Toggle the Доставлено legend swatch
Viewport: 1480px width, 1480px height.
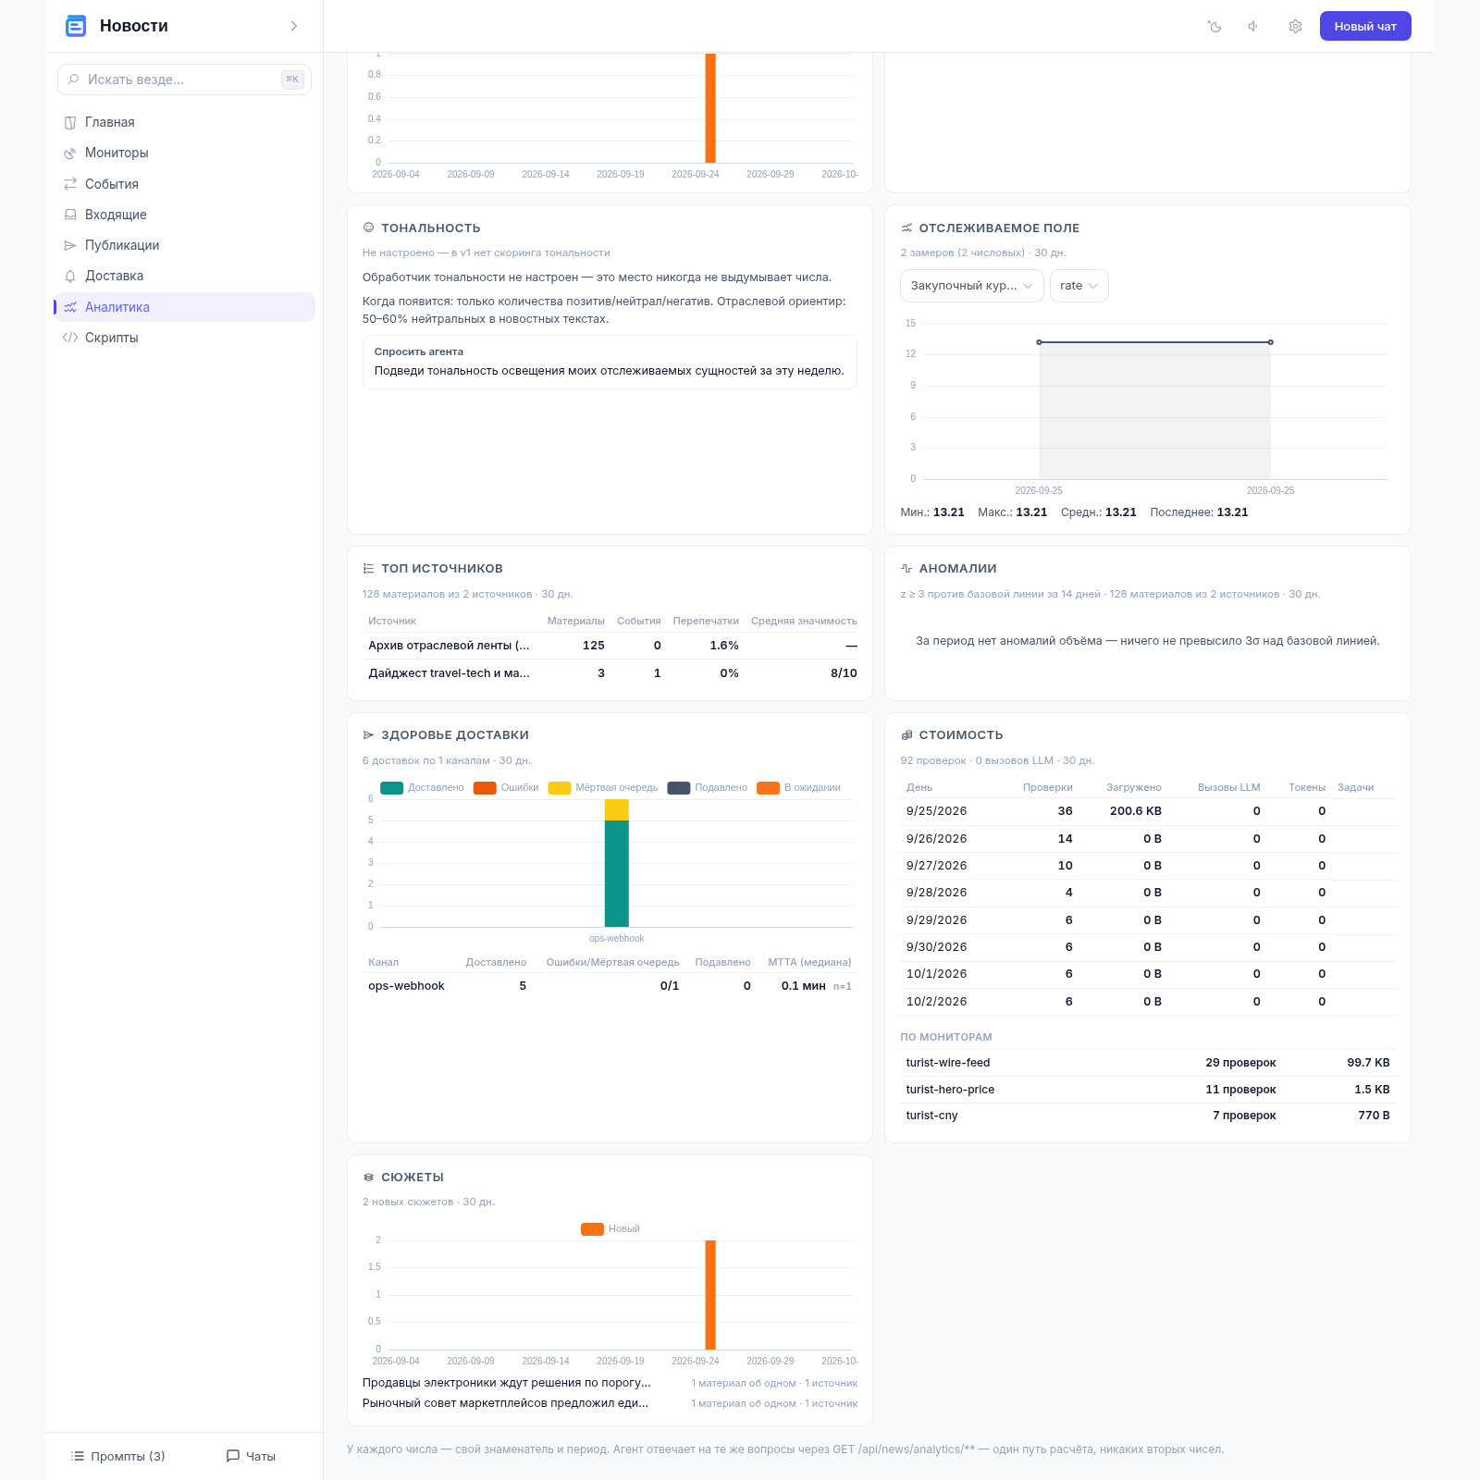(391, 788)
